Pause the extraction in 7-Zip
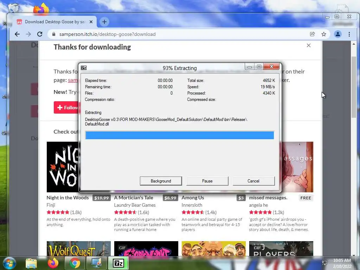The image size is (360, 270). 207,181
